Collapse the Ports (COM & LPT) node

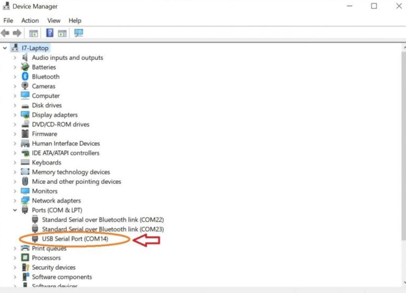15,210
